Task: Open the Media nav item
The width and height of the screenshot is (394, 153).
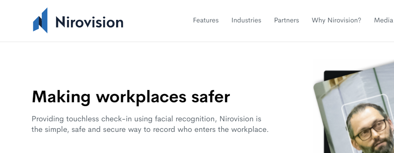Action: point(384,20)
